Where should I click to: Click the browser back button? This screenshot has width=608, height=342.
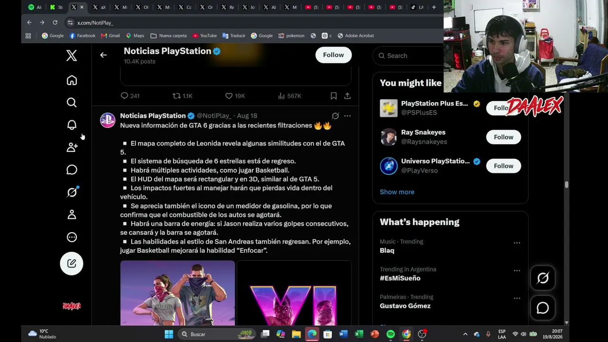tap(29, 22)
